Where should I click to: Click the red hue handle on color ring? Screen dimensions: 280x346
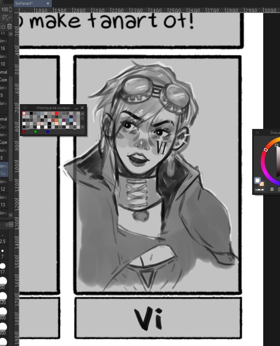(x=266, y=150)
